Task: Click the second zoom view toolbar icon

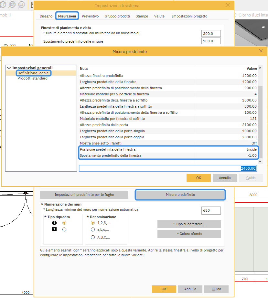Action: pyautogui.click(x=13, y=5)
